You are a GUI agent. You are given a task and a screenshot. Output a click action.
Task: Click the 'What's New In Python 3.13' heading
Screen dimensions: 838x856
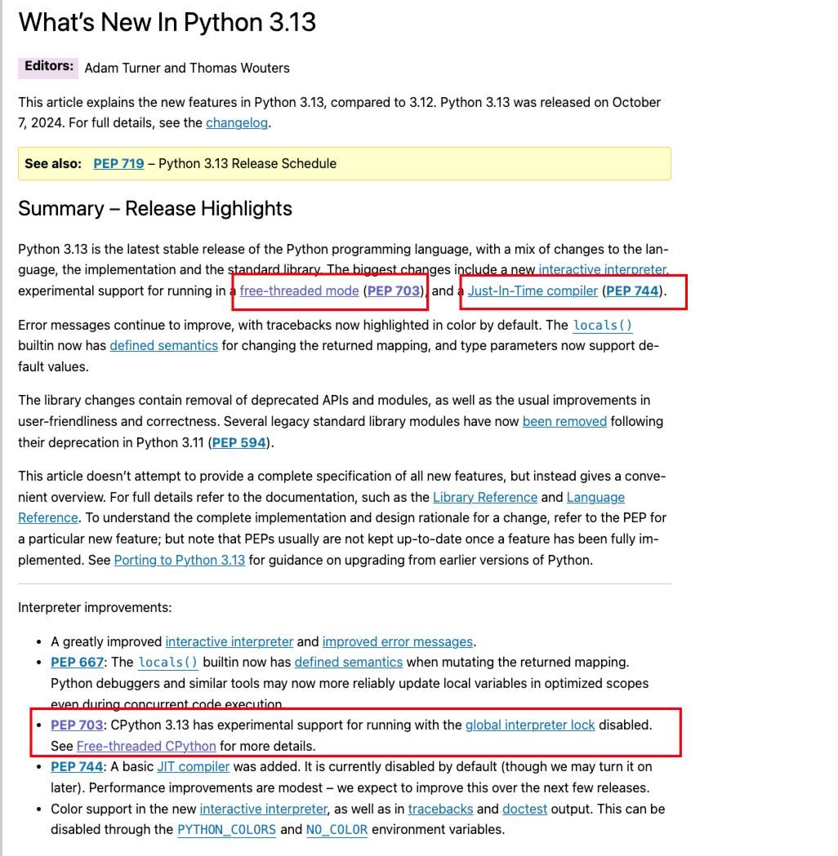coord(167,22)
